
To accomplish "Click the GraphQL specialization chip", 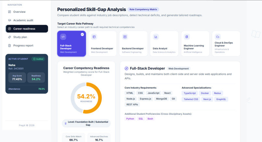I will click(221, 99).
